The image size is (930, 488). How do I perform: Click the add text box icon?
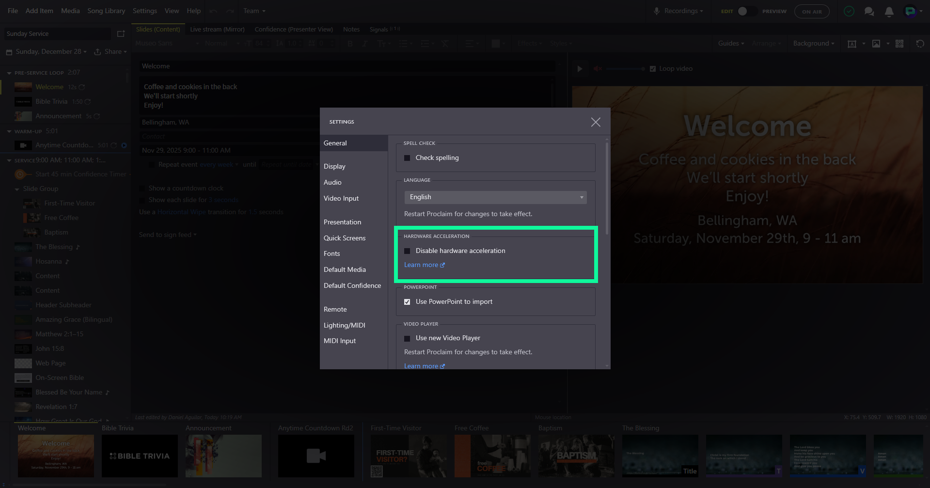[851, 44]
